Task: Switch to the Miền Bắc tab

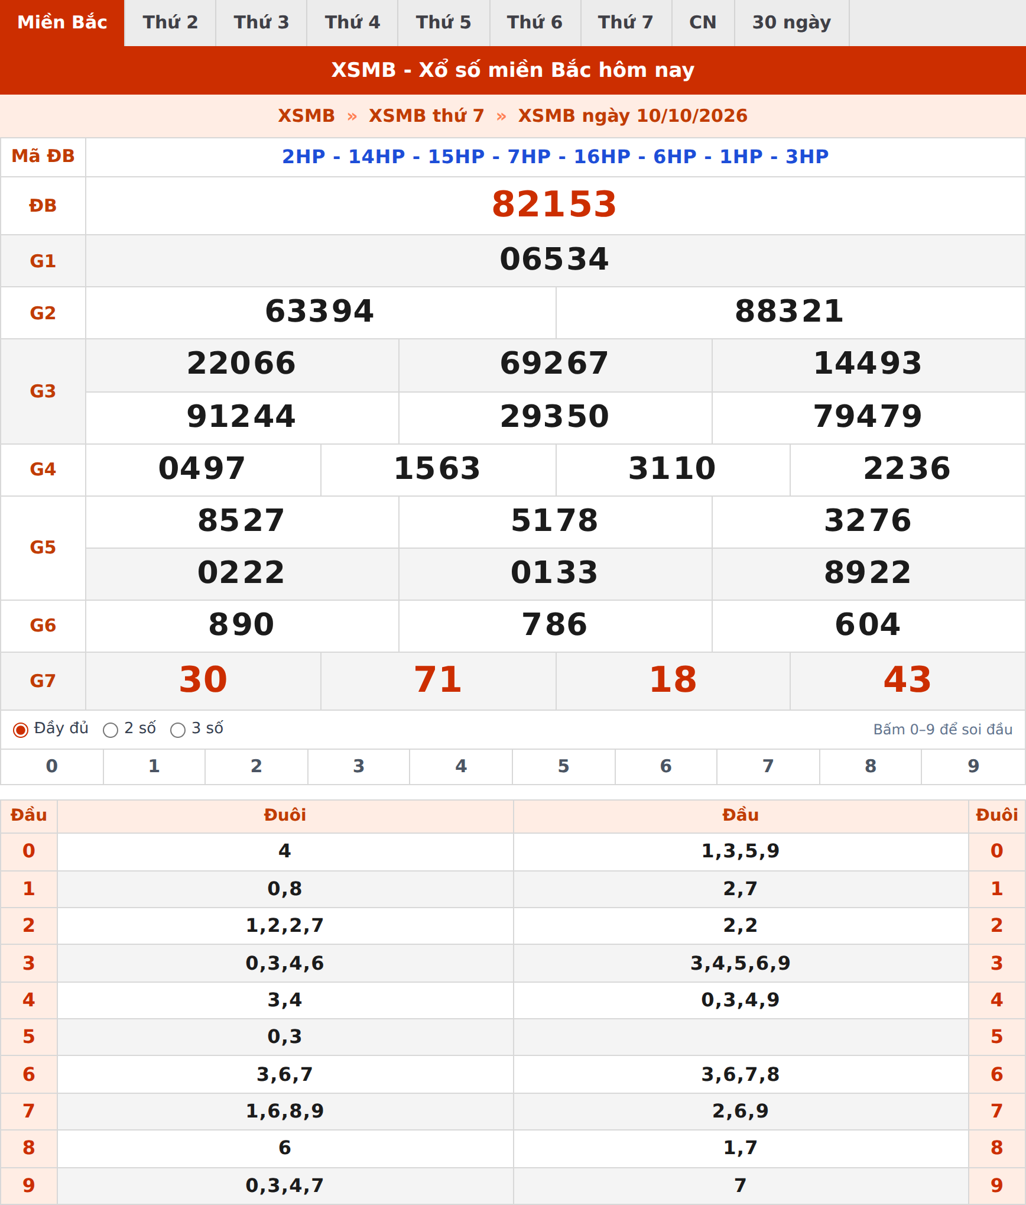Action: point(62,22)
